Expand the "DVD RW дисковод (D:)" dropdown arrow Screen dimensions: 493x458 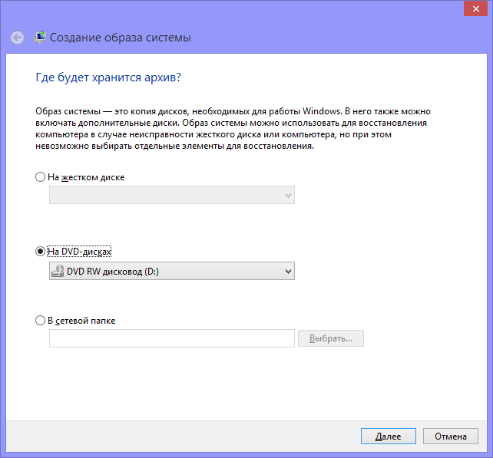pos(288,271)
